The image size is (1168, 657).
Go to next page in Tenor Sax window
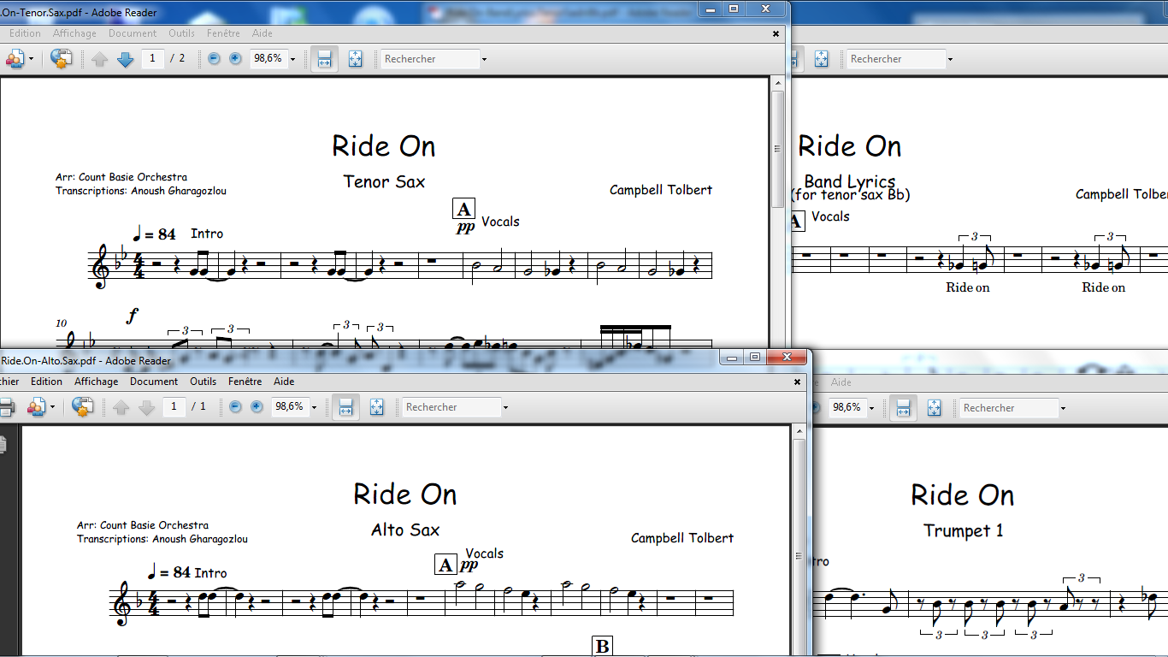126,59
